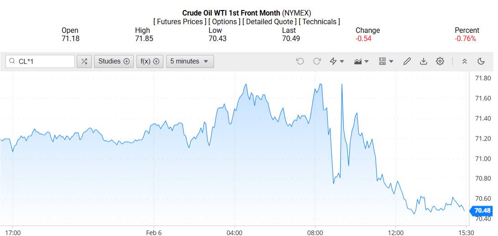Go to the Options link
The height and width of the screenshot is (236, 498).
(x=225, y=21)
